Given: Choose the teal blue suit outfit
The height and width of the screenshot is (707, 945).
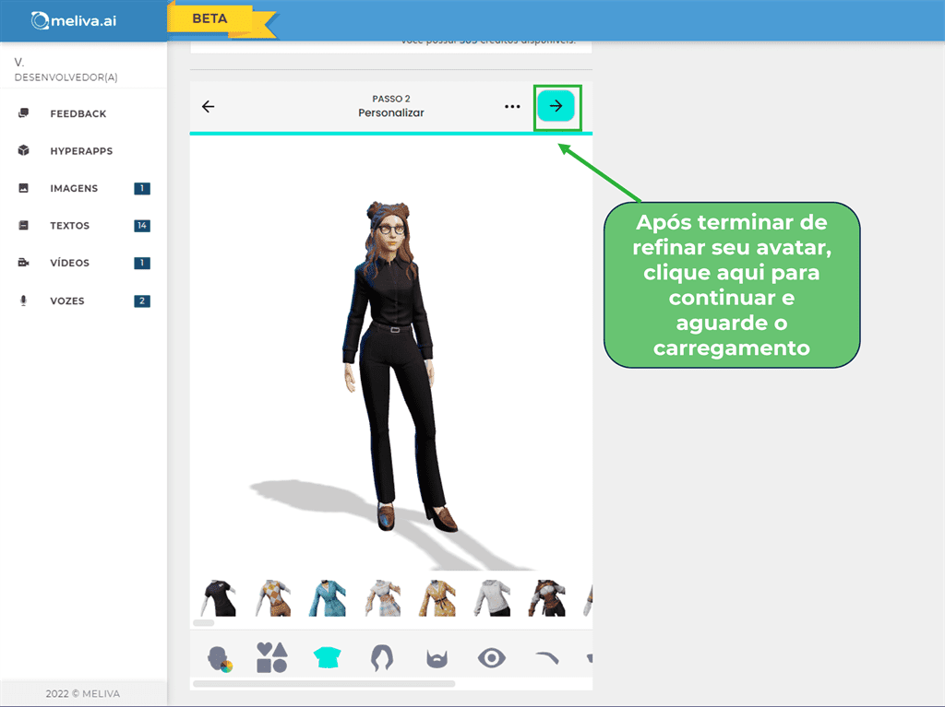Looking at the screenshot, I should 328,598.
